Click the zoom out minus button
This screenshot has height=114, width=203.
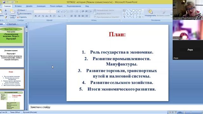(x=184, y=112)
